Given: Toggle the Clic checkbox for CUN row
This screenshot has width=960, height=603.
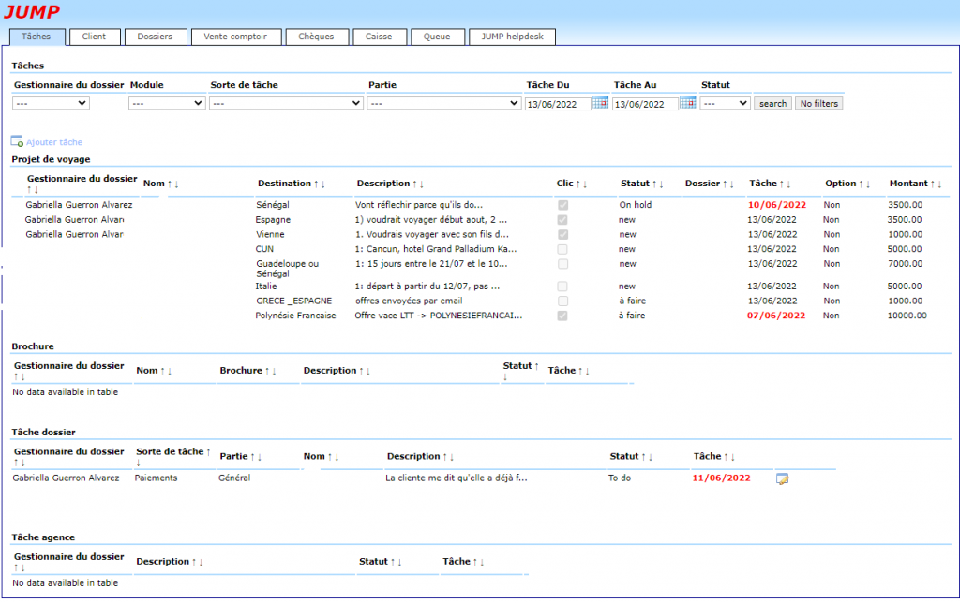Looking at the screenshot, I should point(562,250).
